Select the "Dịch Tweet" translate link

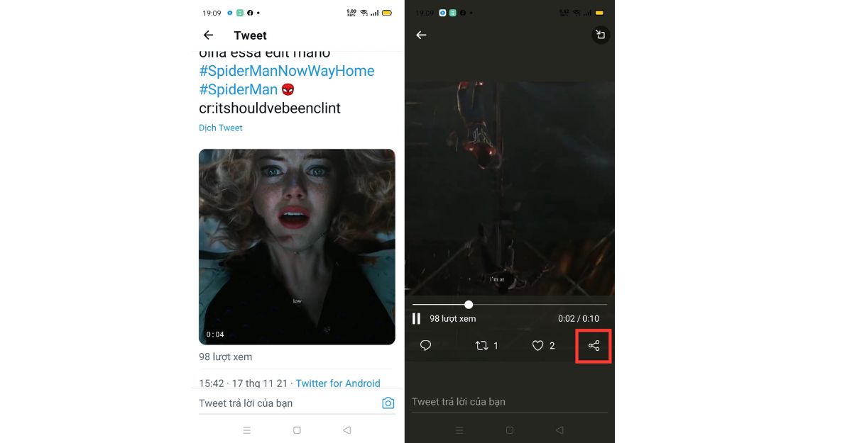point(221,128)
